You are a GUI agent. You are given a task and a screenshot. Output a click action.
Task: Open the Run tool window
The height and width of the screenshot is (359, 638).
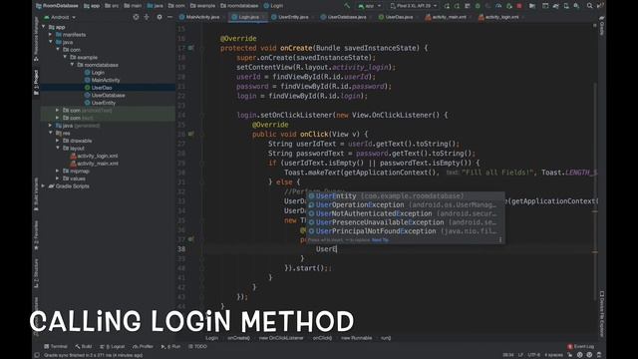[x=170, y=346]
